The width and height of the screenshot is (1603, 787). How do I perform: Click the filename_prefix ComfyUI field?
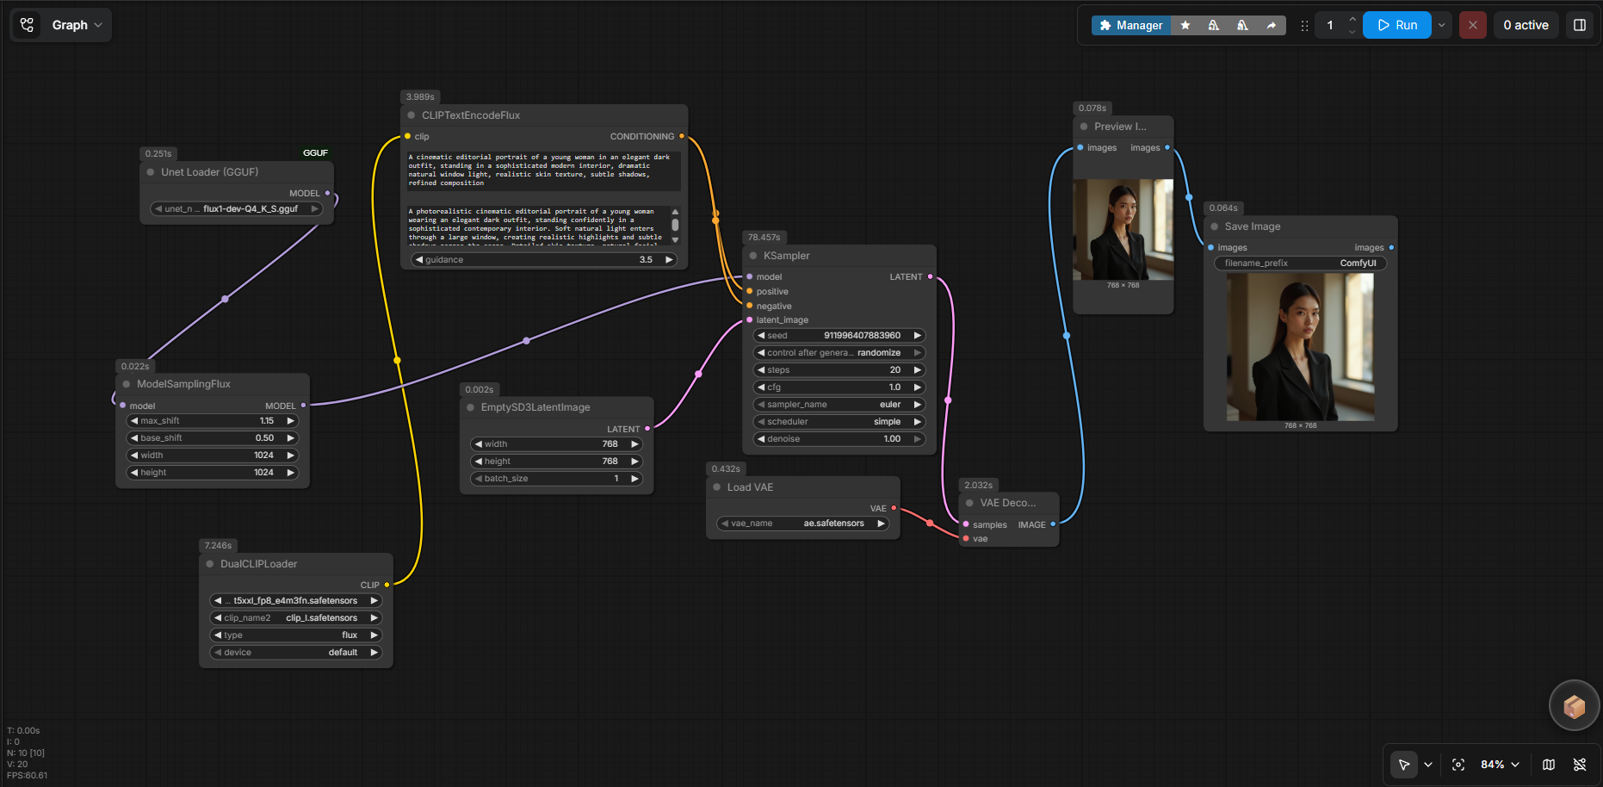point(1300,263)
